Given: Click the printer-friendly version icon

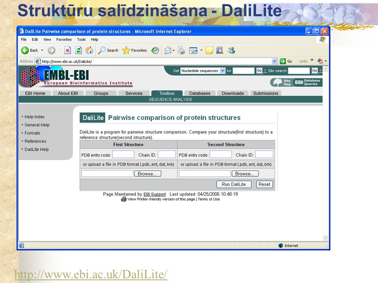Looking at the screenshot, I should [x=124, y=199].
